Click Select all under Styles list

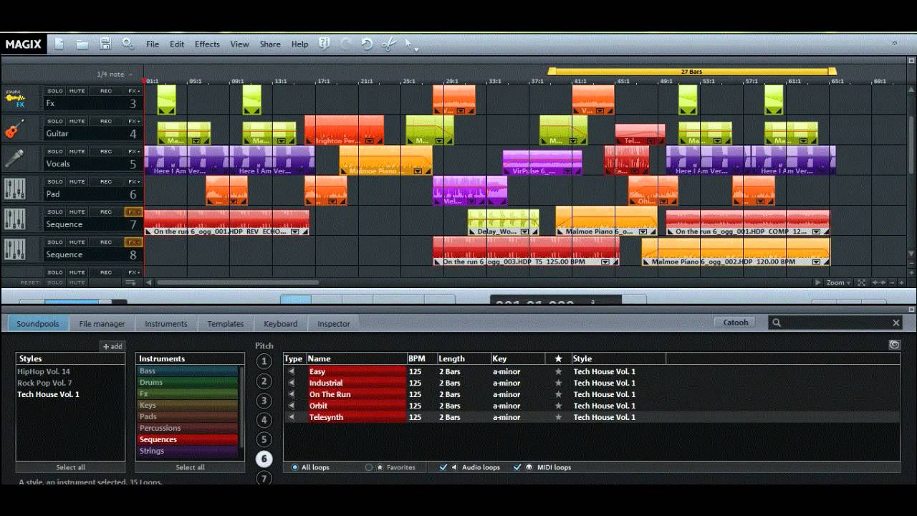(x=70, y=467)
